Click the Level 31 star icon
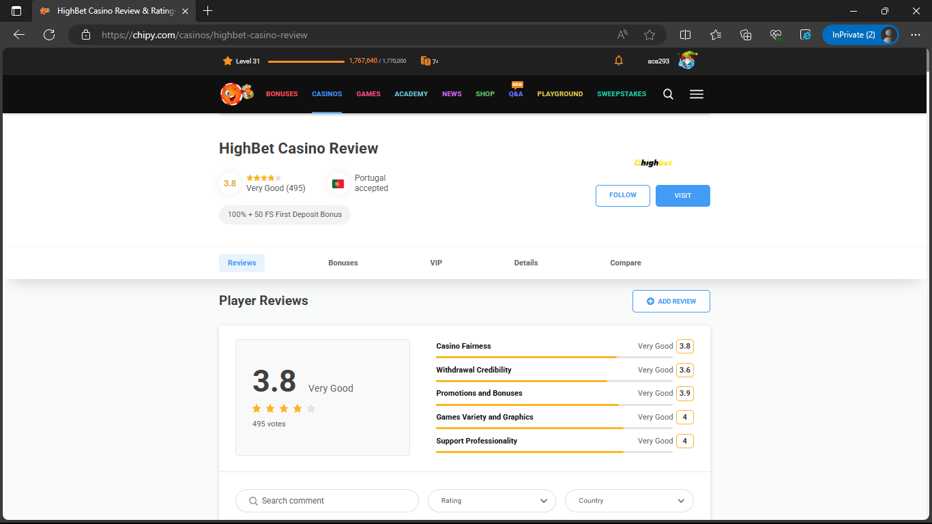 coord(228,61)
